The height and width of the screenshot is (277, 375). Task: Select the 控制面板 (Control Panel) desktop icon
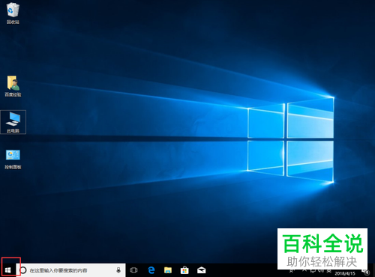click(x=13, y=159)
